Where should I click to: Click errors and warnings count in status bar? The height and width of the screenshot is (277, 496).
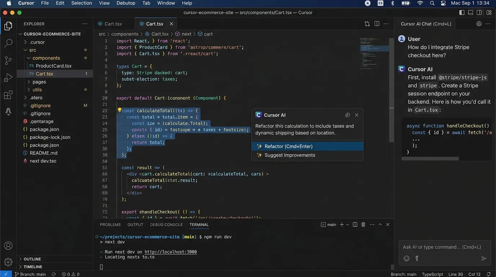point(71,274)
